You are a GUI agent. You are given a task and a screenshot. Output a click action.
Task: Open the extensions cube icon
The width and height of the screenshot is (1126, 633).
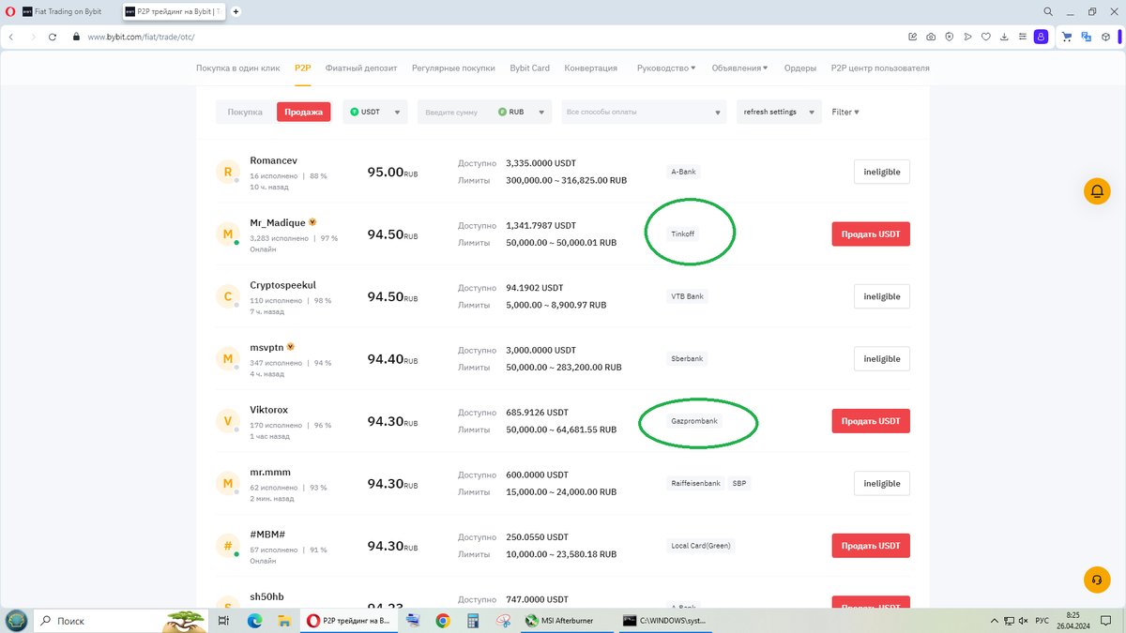(1107, 37)
